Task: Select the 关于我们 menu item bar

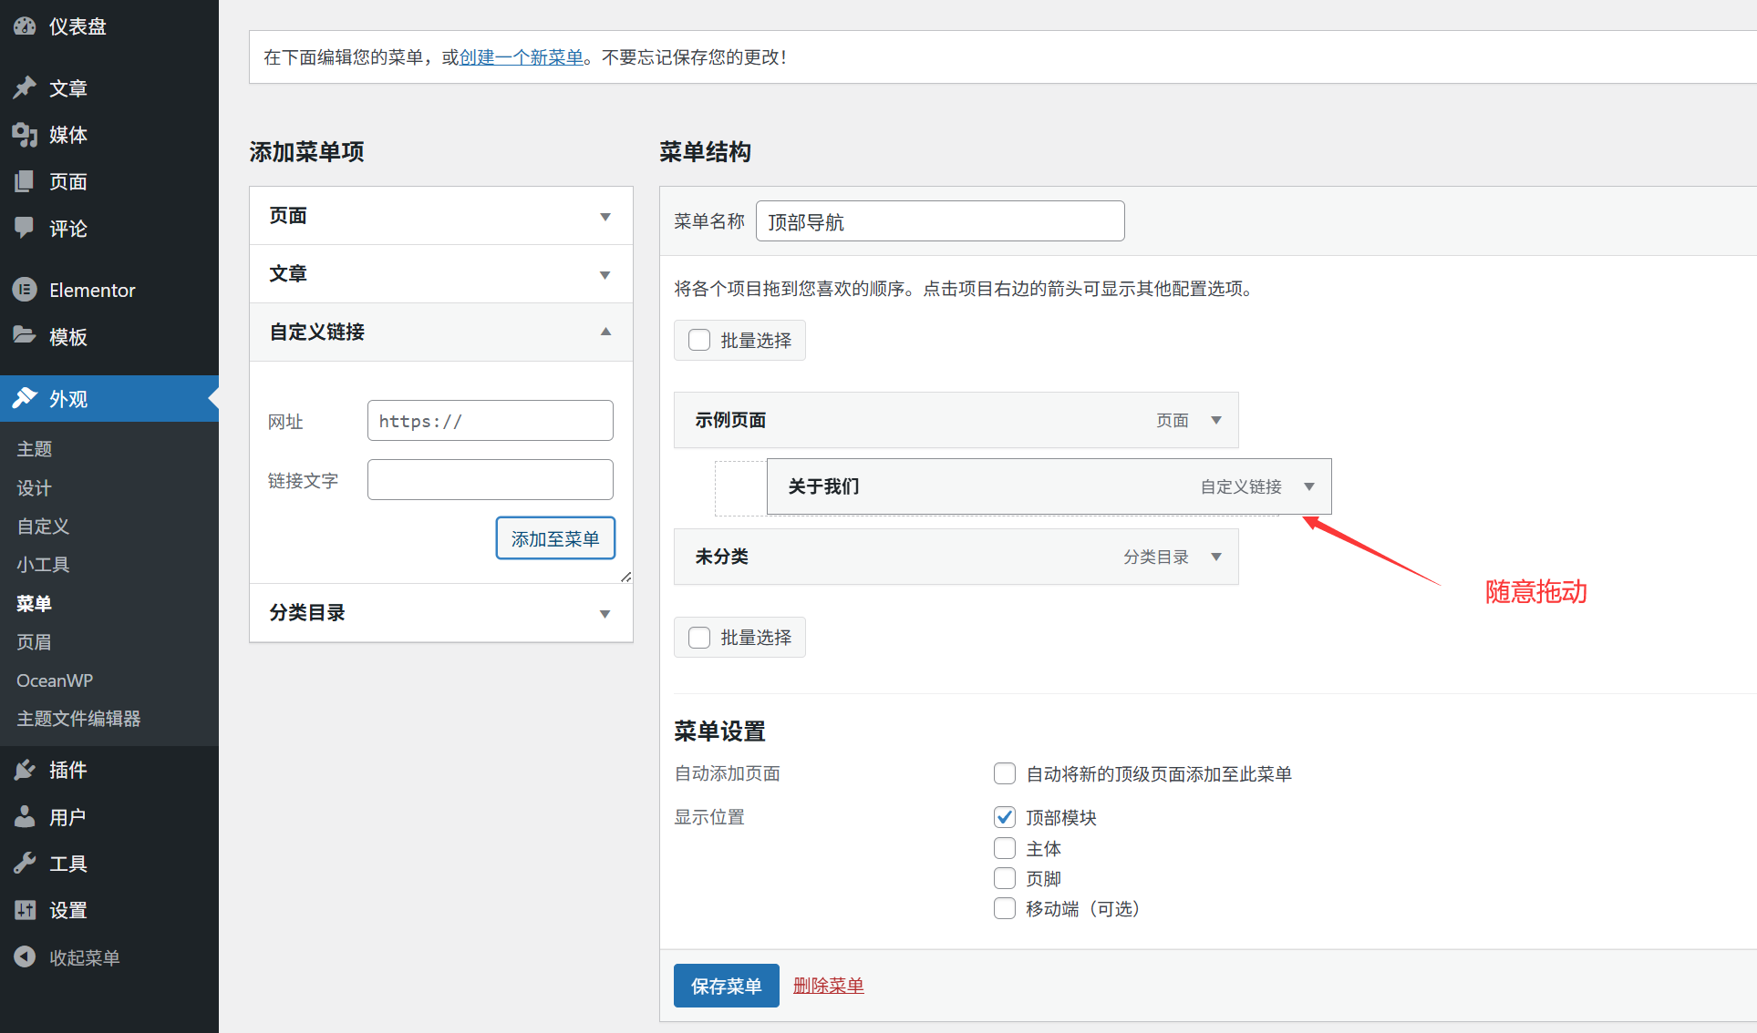Action: pyautogui.click(x=1049, y=486)
